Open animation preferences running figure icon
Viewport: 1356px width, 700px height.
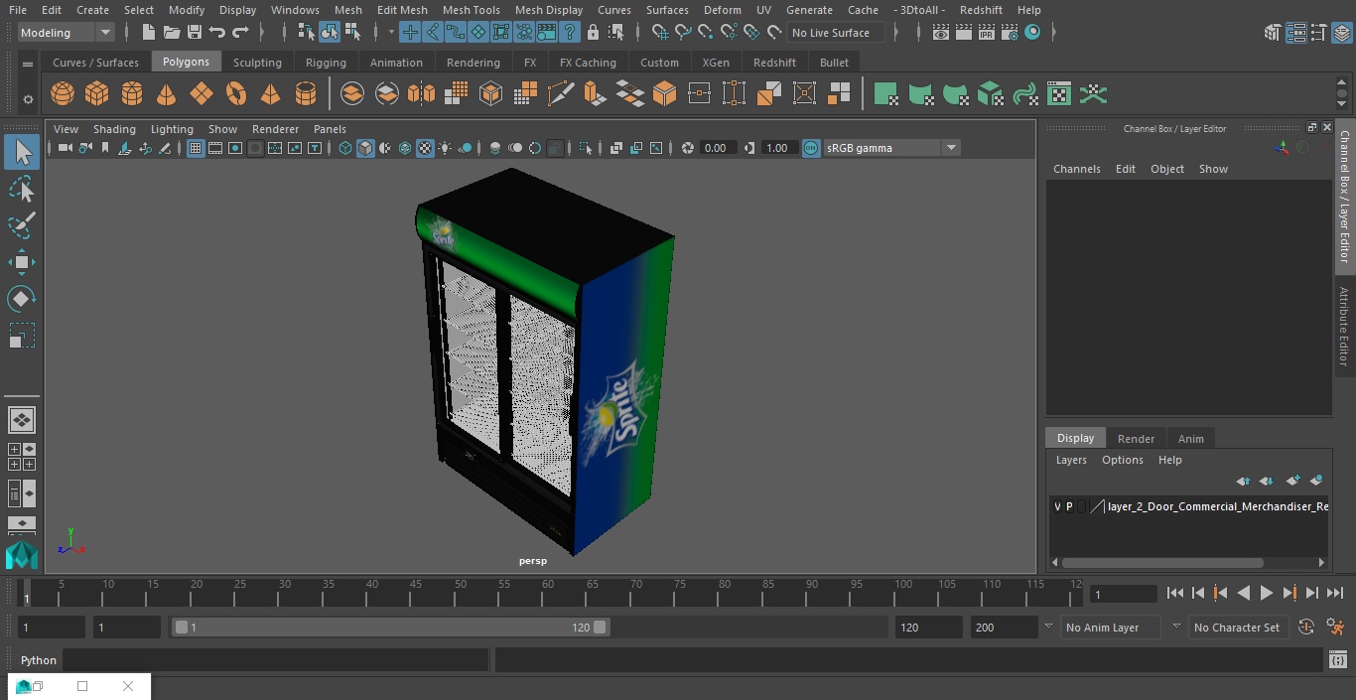click(x=1335, y=628)
